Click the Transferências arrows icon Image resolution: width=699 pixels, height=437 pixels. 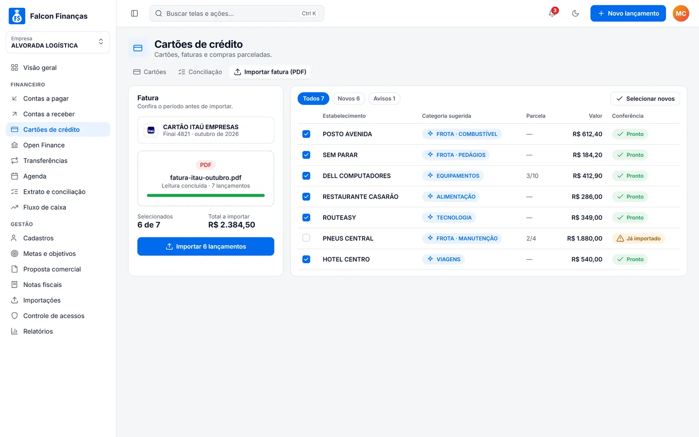click(x=15, y=161)
